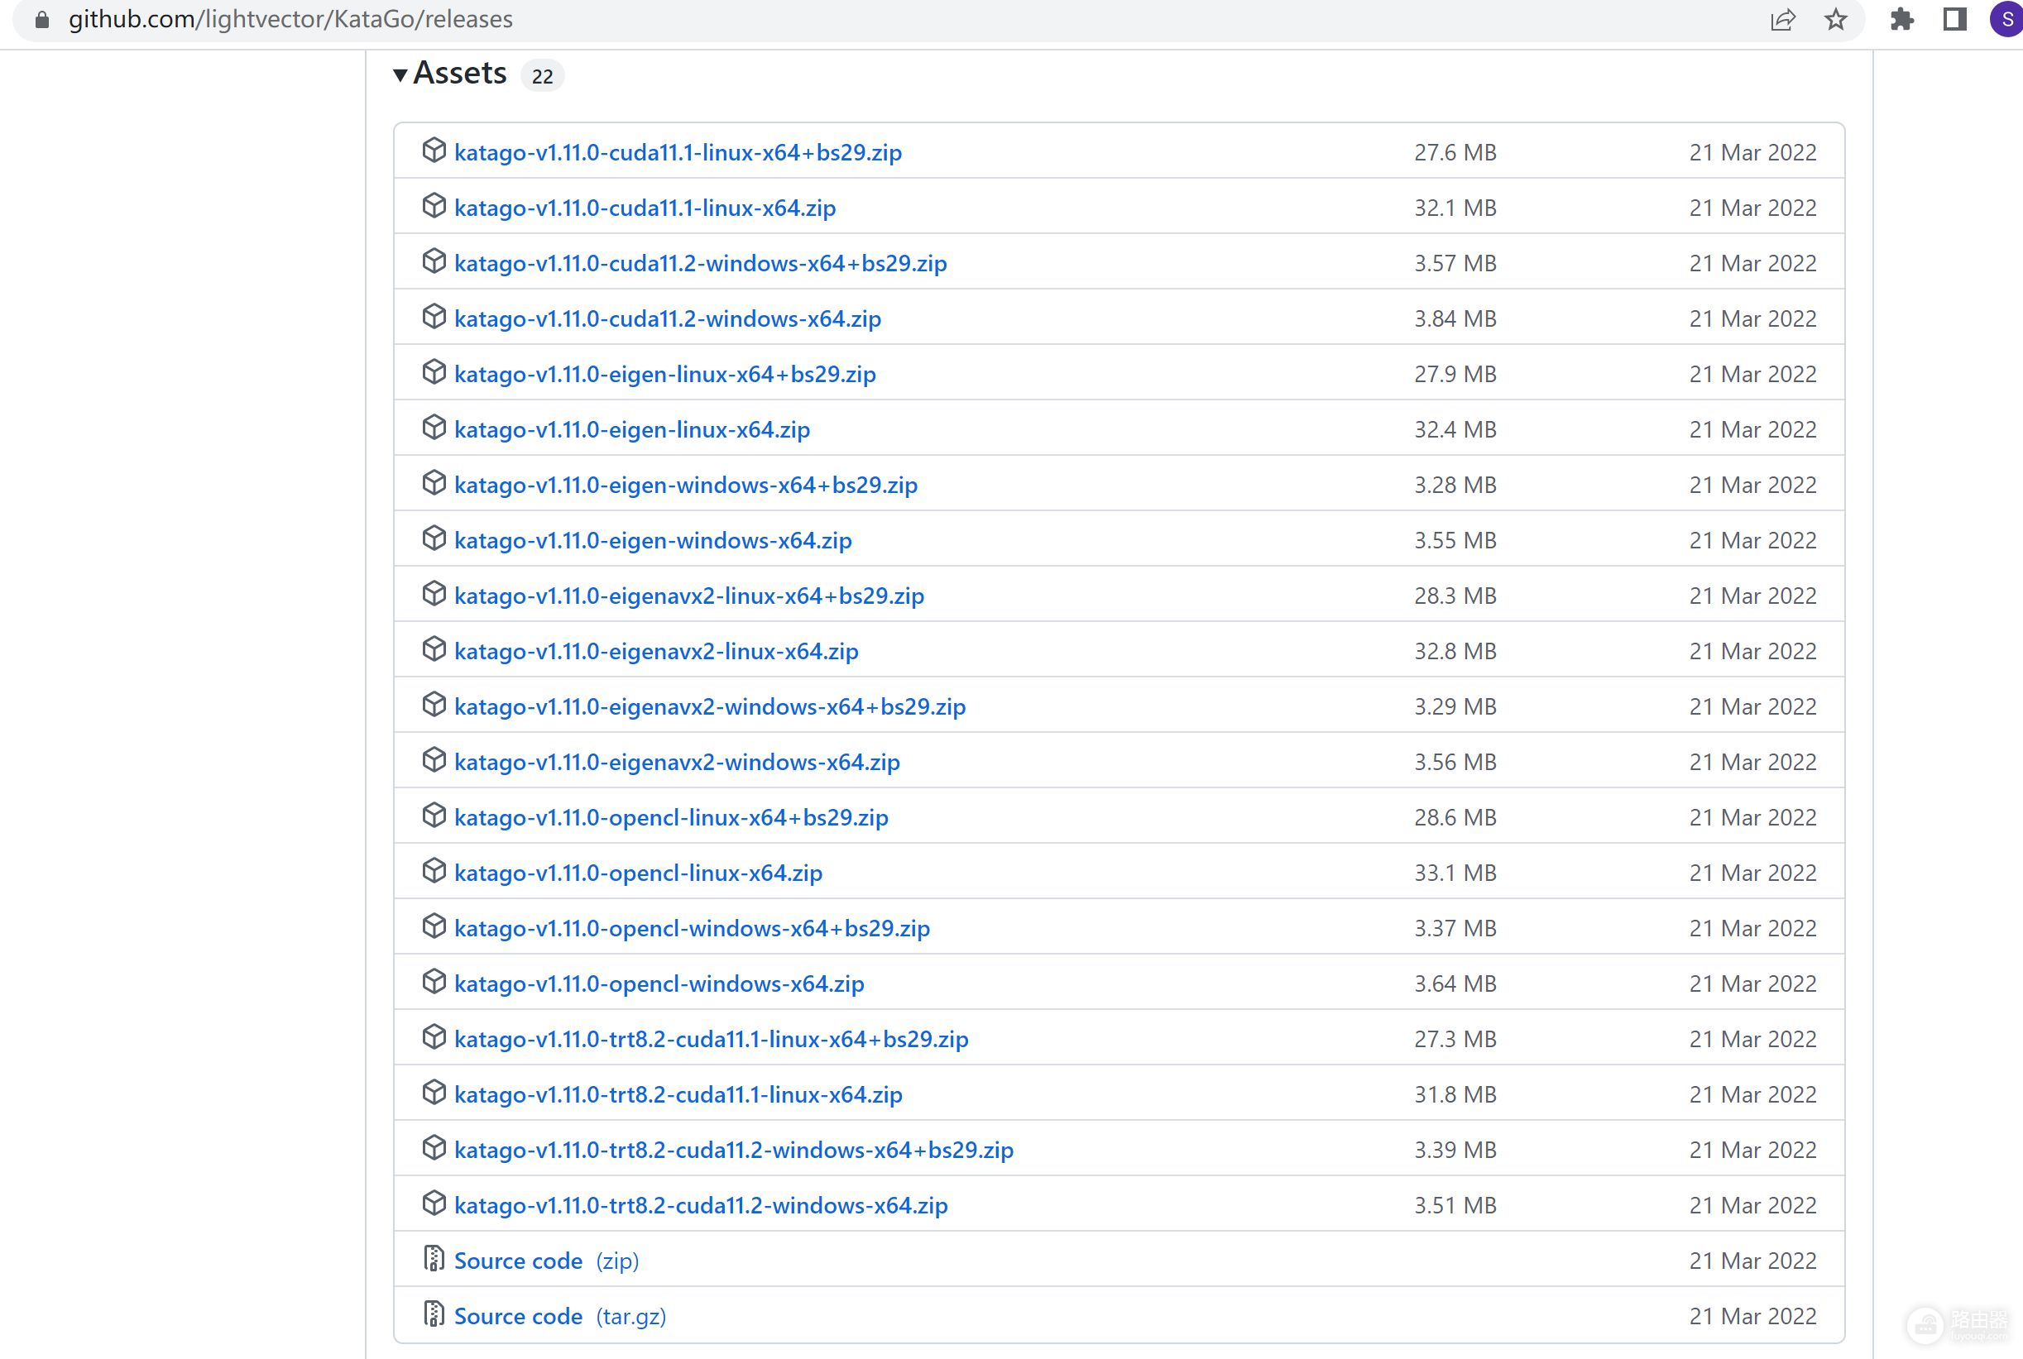The height and width of the screenshot is (1359, 2023).
Task: Download katago-v1.11.0-cuda11.2-windows-x64+bs29.zip
Action: click(700, 264)
